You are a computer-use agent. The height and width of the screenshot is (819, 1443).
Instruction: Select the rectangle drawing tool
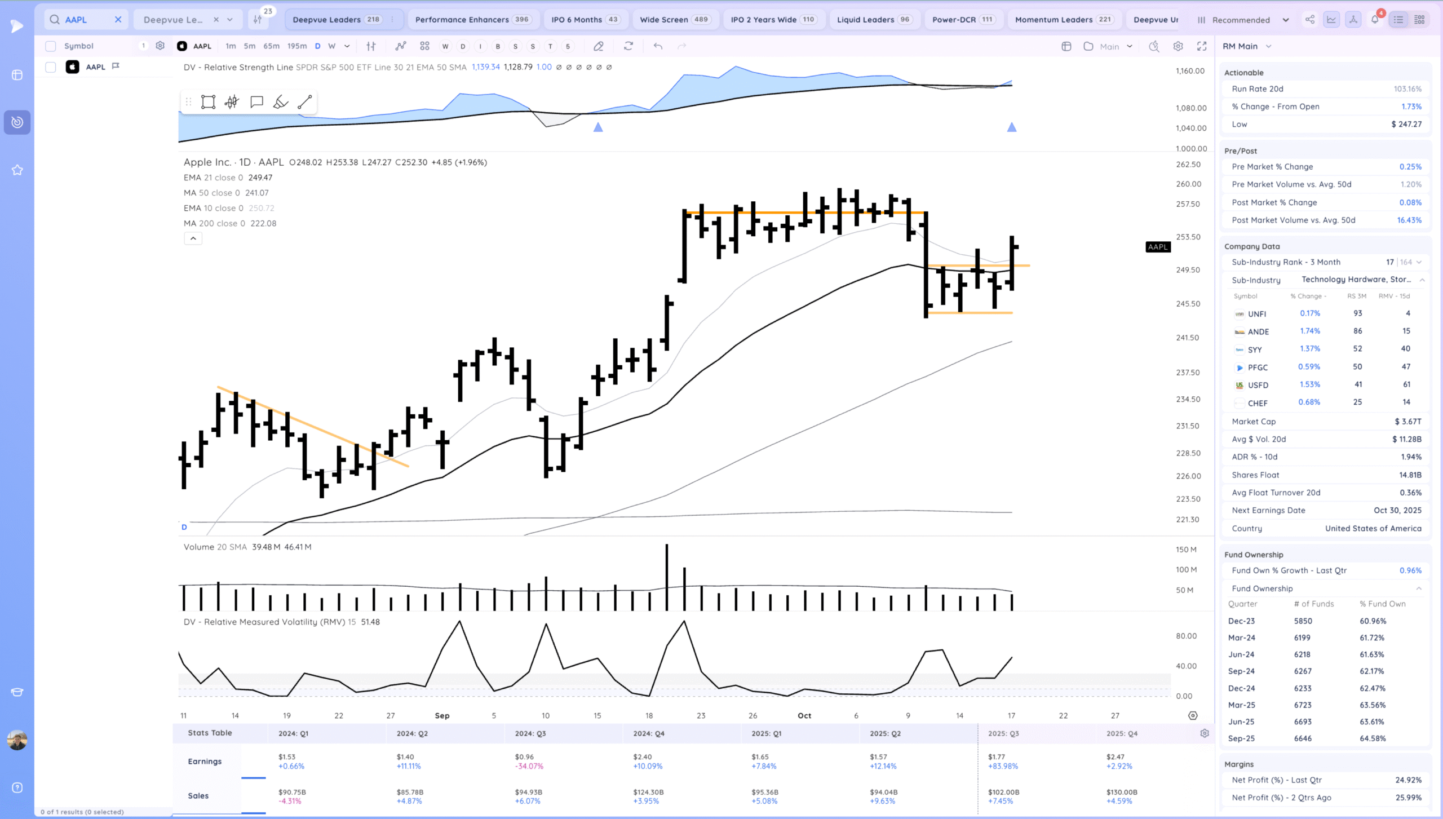click(x=208, y=102)
